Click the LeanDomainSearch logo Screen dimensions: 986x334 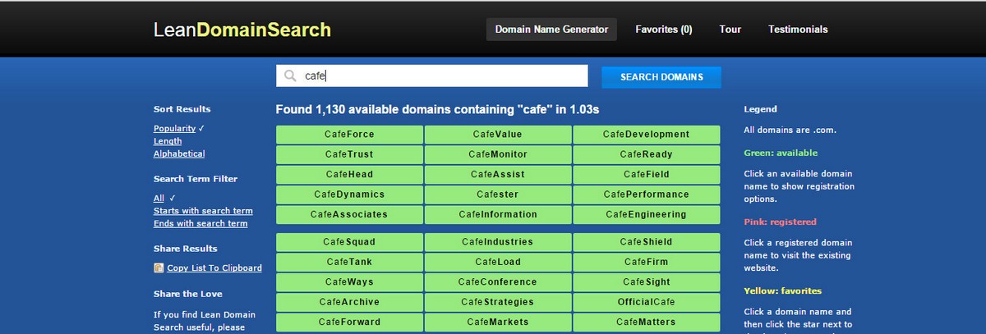(x=242, y=30)
